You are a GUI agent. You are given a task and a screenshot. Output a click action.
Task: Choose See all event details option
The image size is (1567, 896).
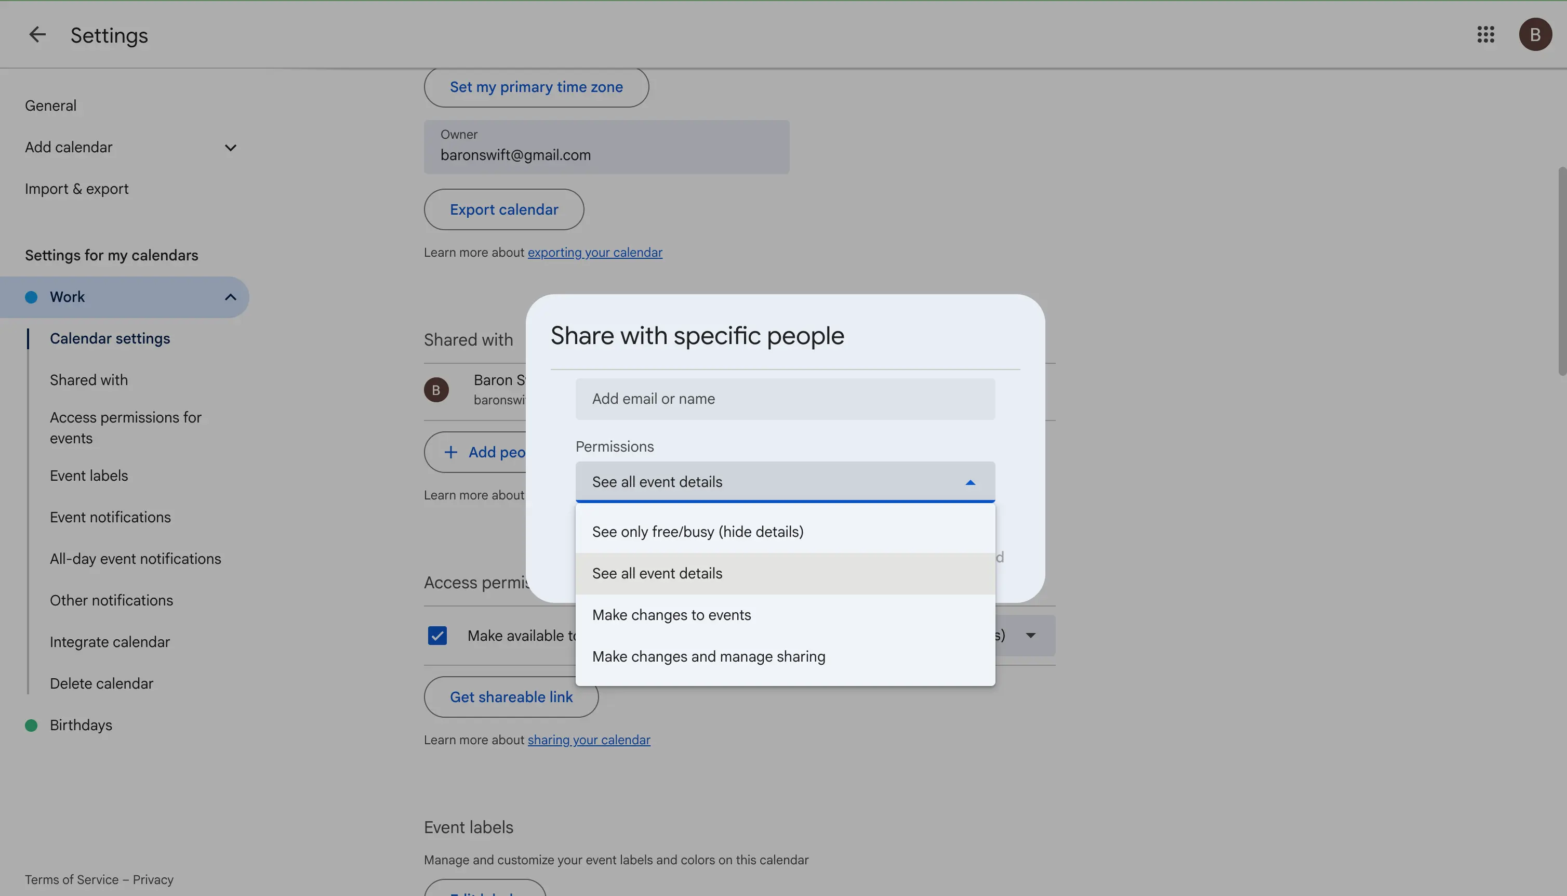click(x=785, y=574)
